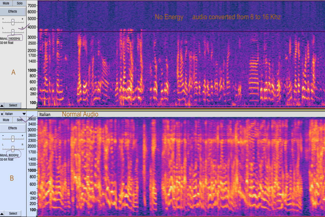The height and width of the screenshot is (217, 325).
Task: Collapse the Italian track with its arrow button
Action: click(2, 213)
